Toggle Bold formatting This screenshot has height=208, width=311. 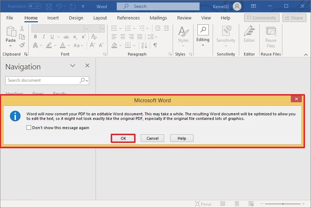tap(35, 37)
